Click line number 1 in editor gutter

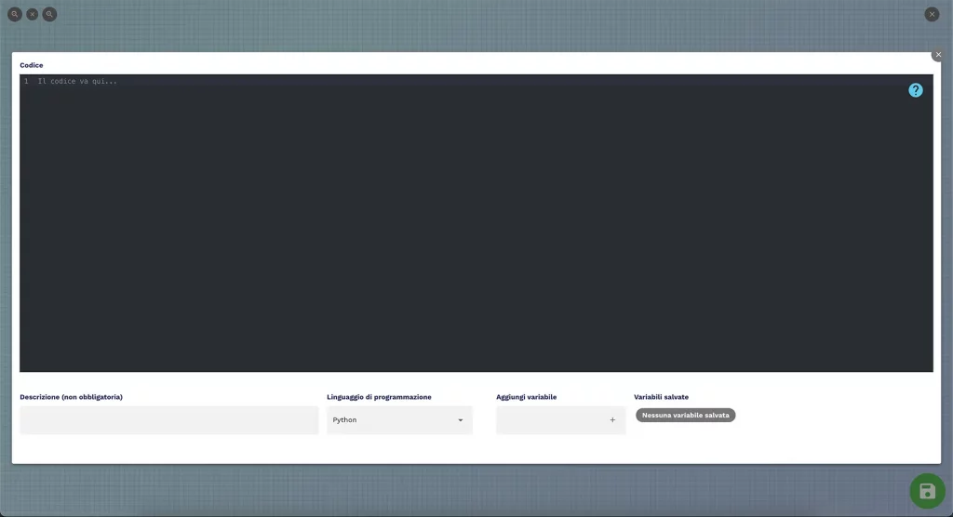[x=26, y=81]
